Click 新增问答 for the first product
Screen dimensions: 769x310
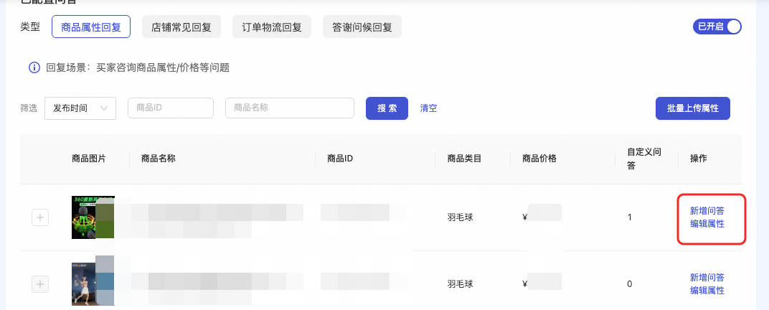pos(707,211)
